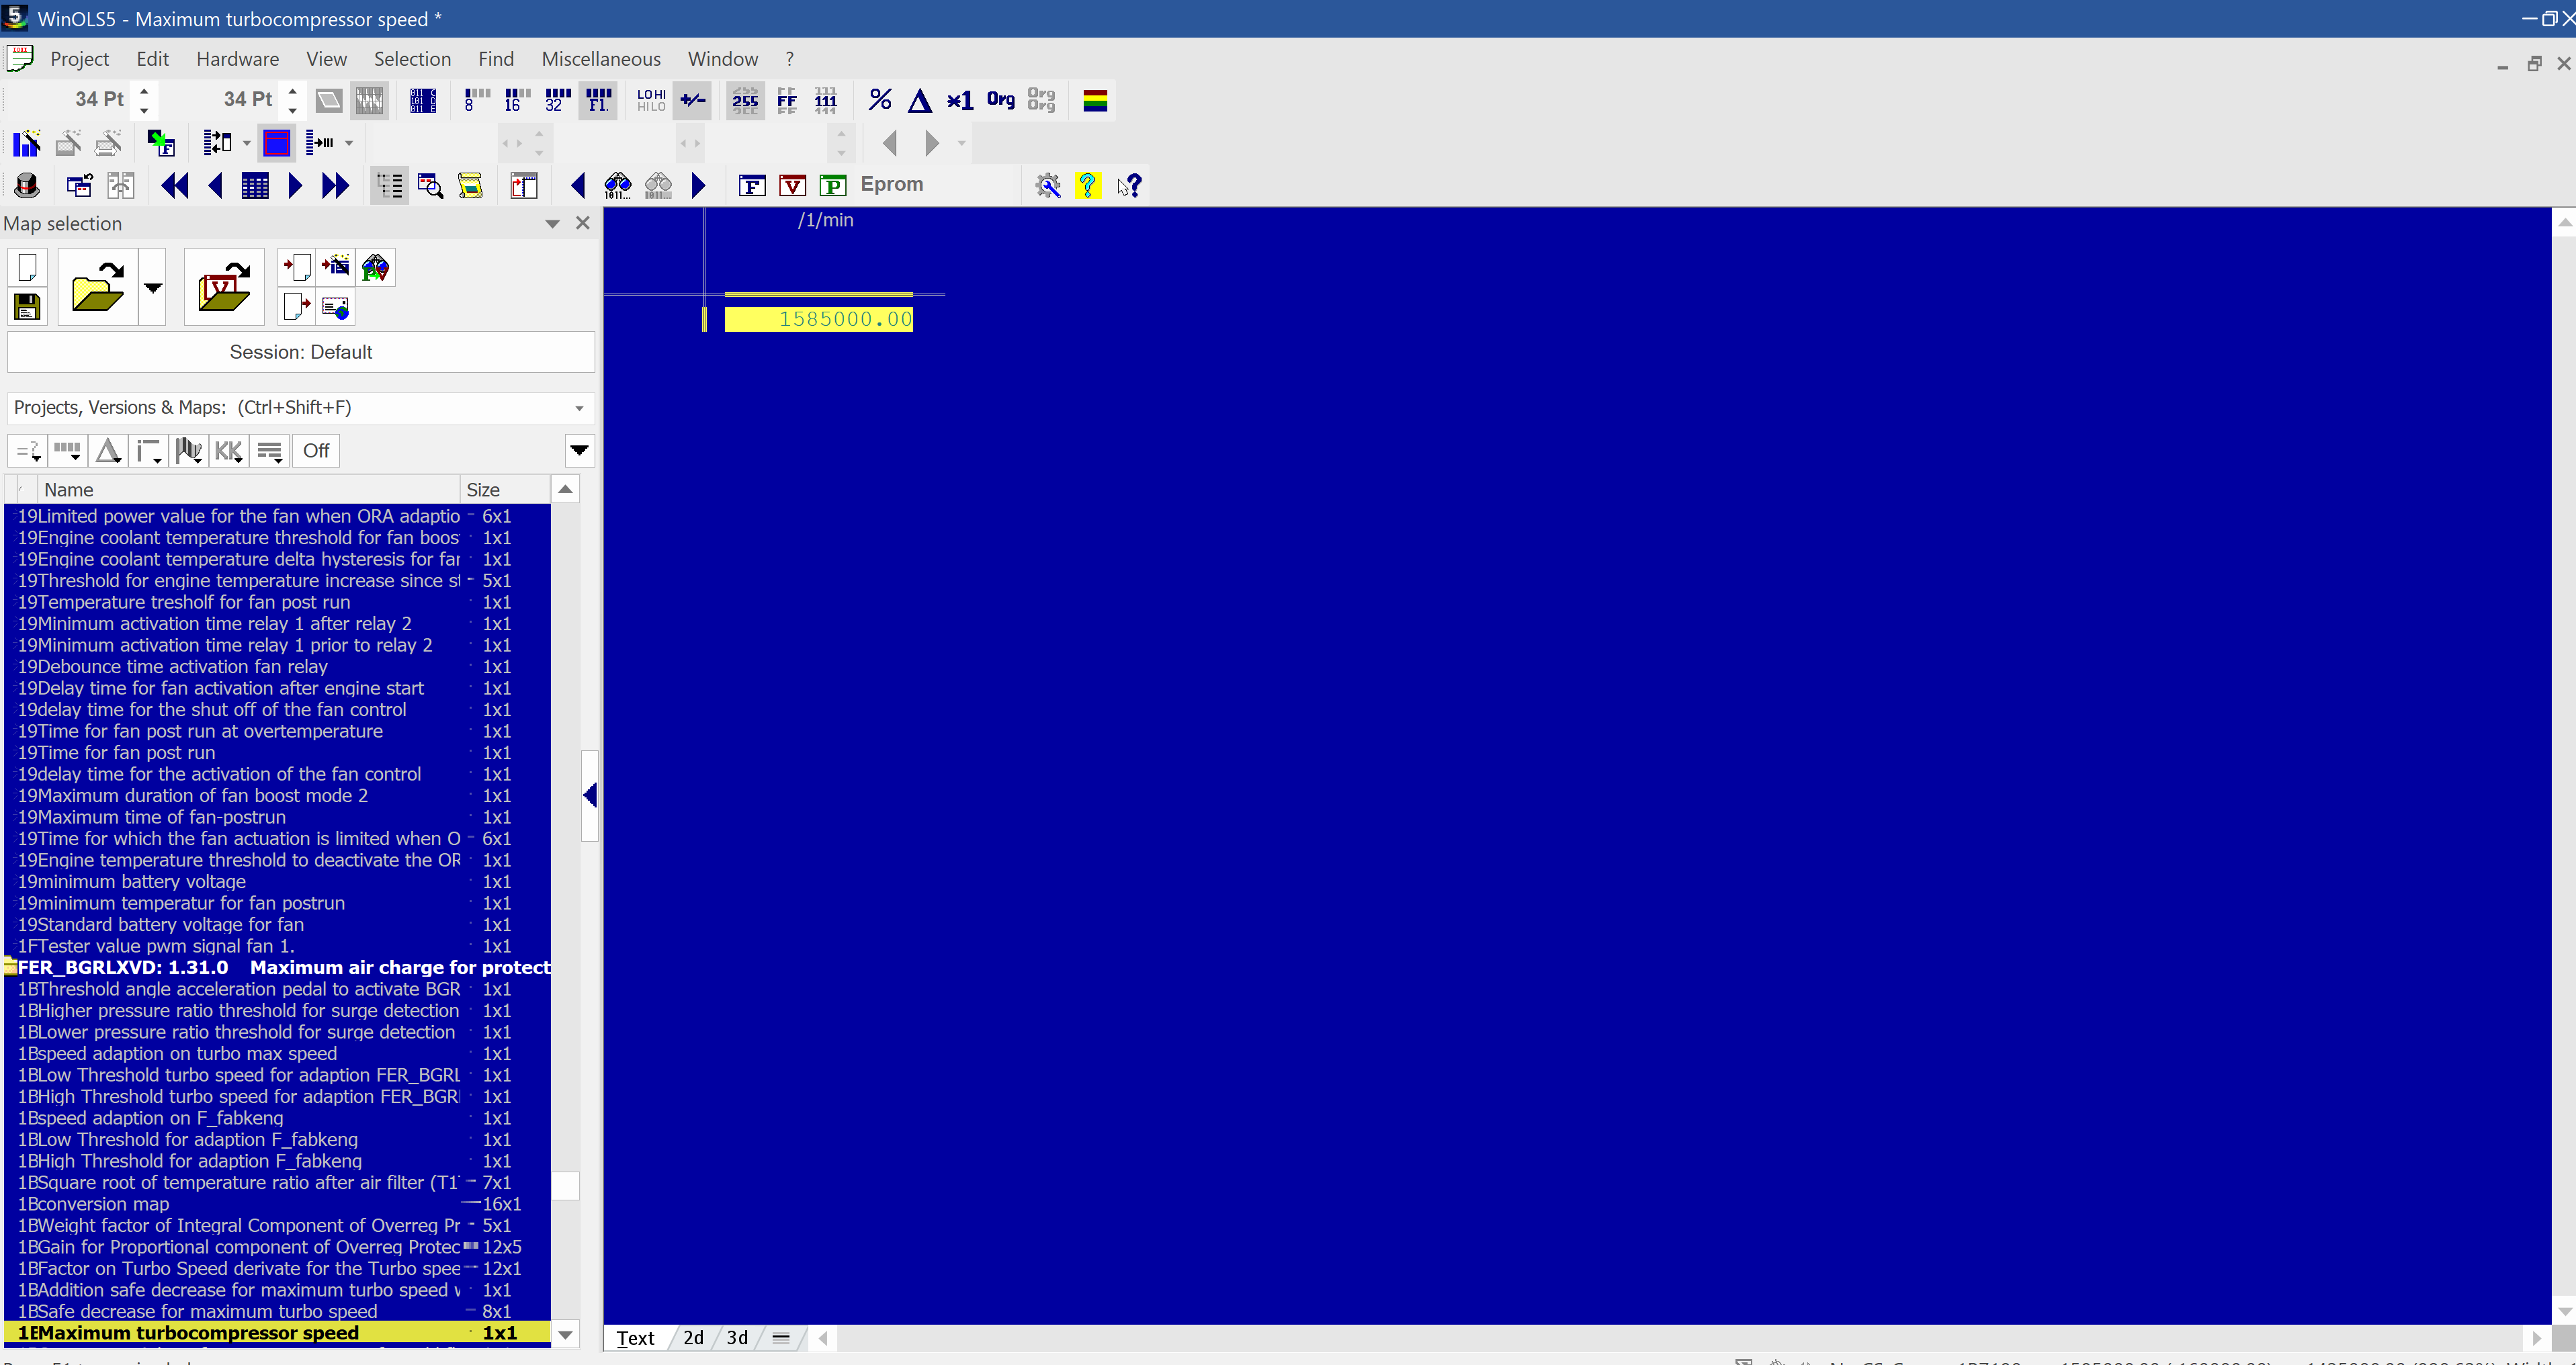Open the Selection menu
Image resolution: width=2576 pixels, height=1365 pixels.
click(412, 59)
